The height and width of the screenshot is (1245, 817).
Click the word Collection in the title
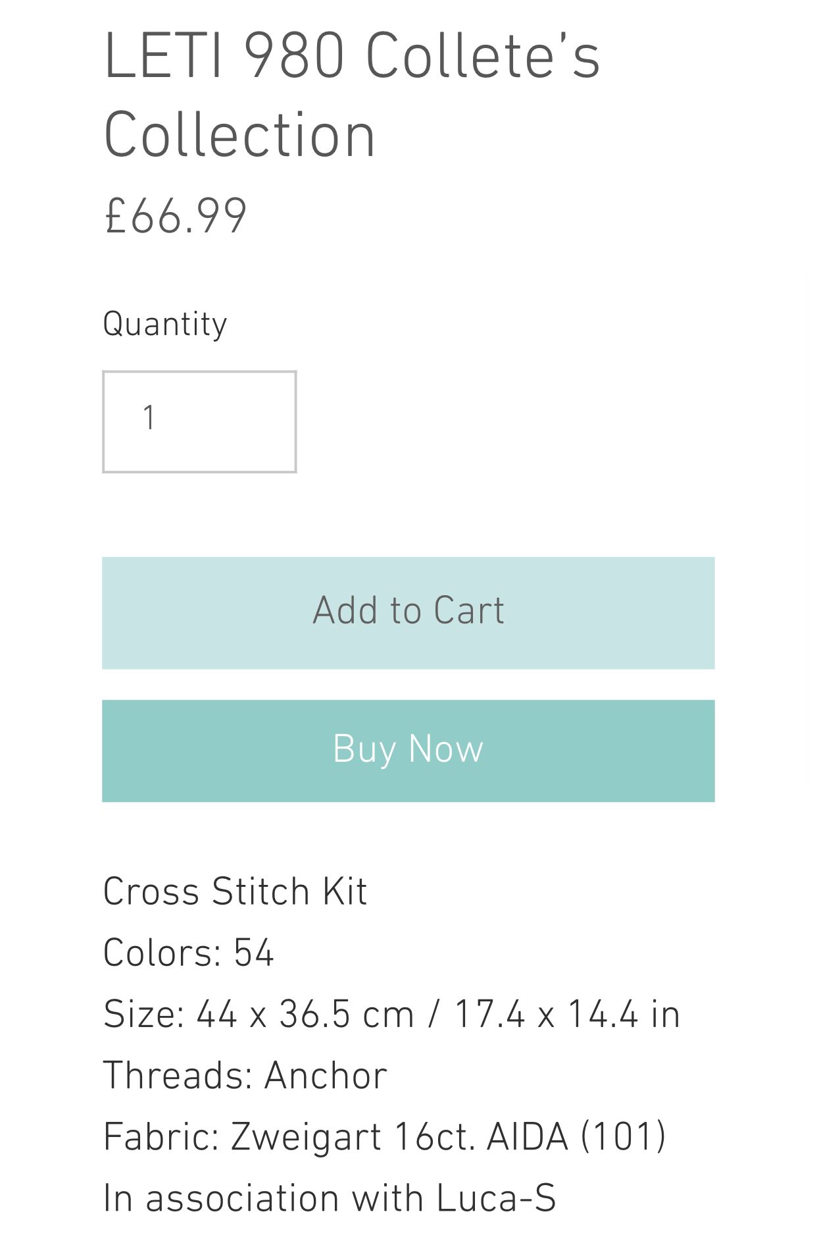click(x=239, y=136)
